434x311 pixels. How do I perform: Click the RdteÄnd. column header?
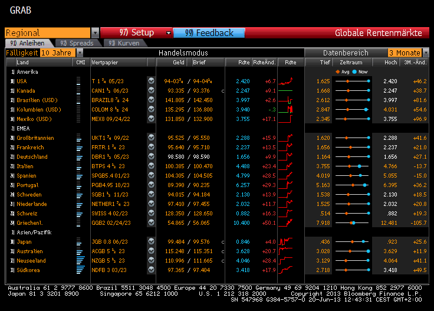coord(264,63)
